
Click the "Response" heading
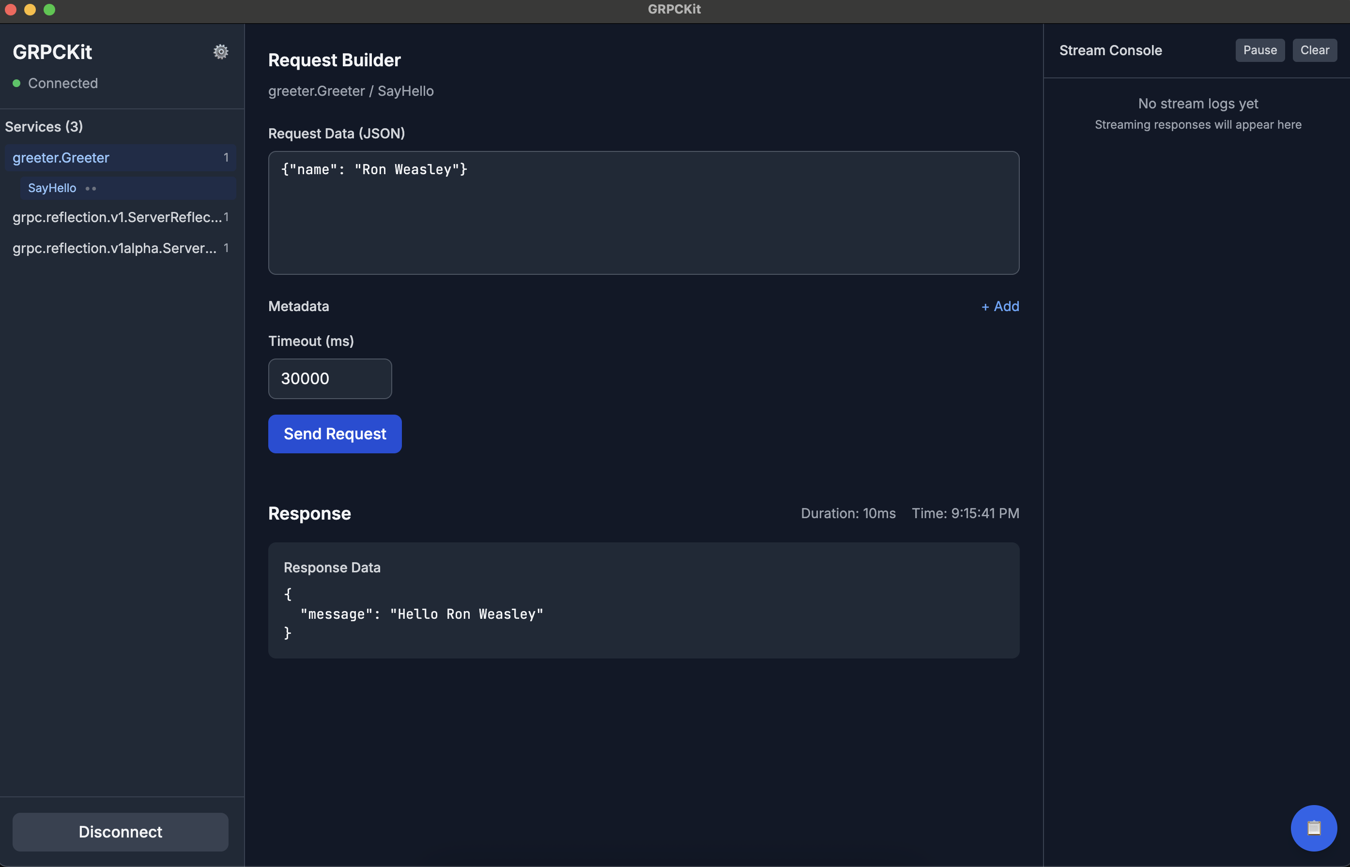click(x=309, y=513)
